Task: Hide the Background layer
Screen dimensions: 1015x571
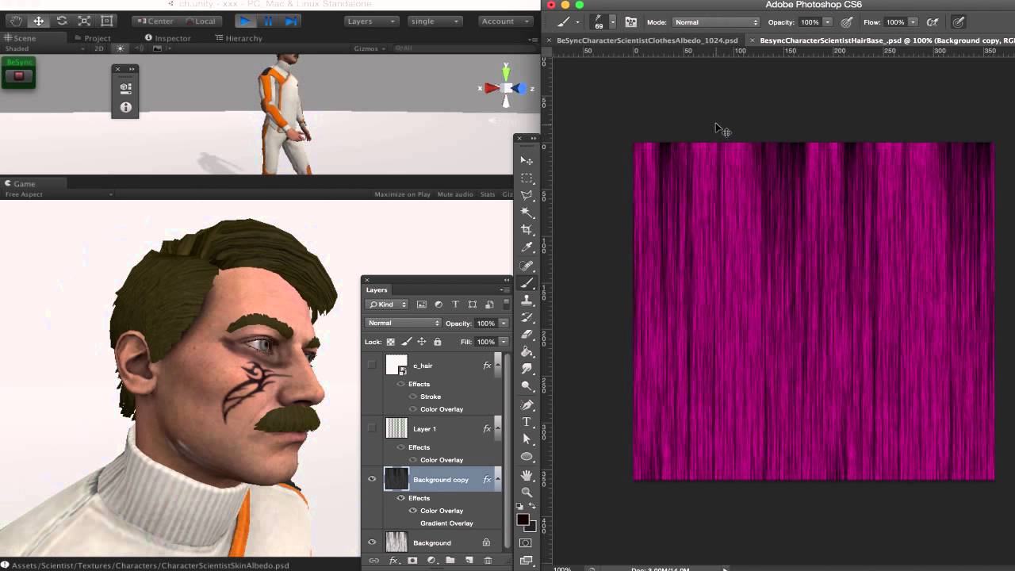Action: coord(371,542)
